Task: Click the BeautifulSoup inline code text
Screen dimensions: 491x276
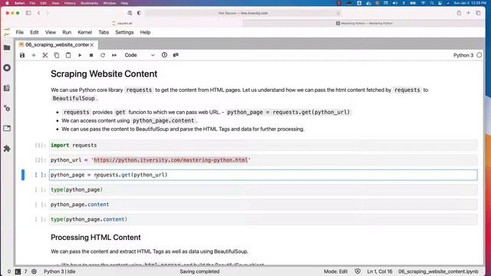Action: pos(74,98)
